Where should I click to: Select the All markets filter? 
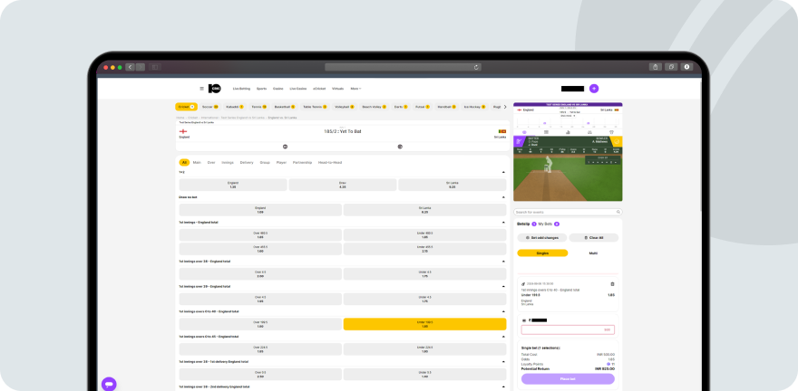coord(184,162)
